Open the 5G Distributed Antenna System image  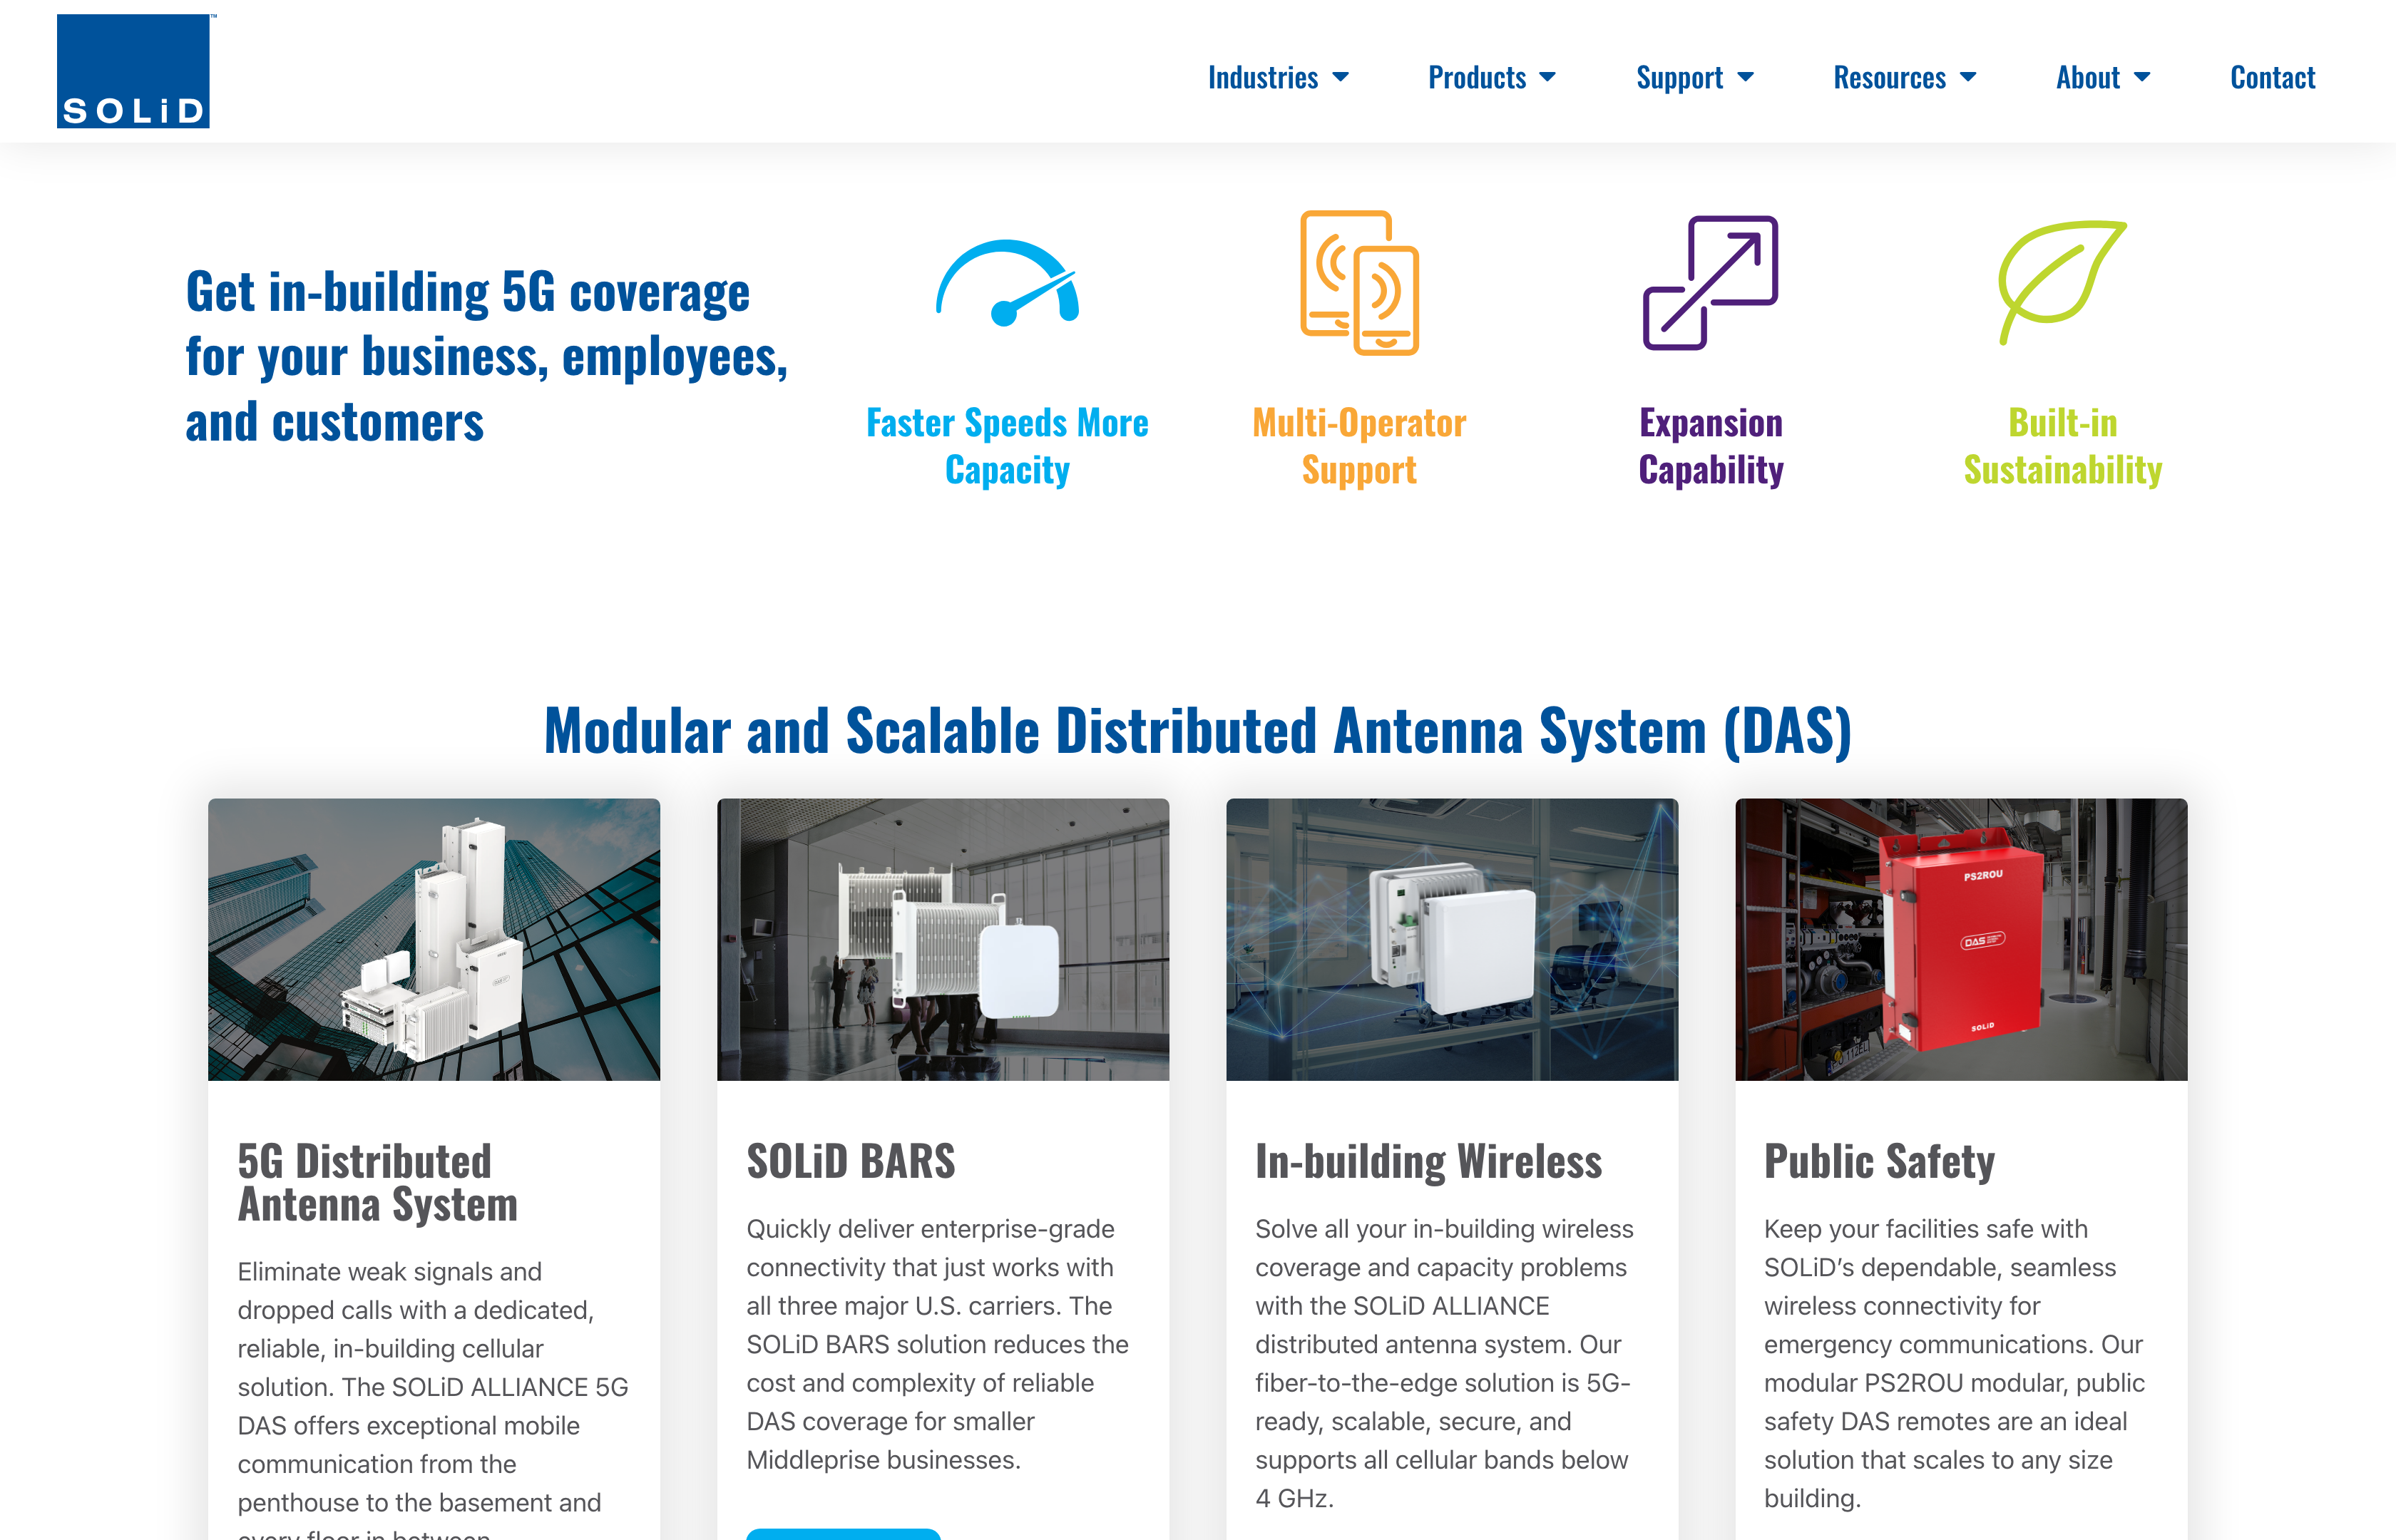click(x=433, y=939)
